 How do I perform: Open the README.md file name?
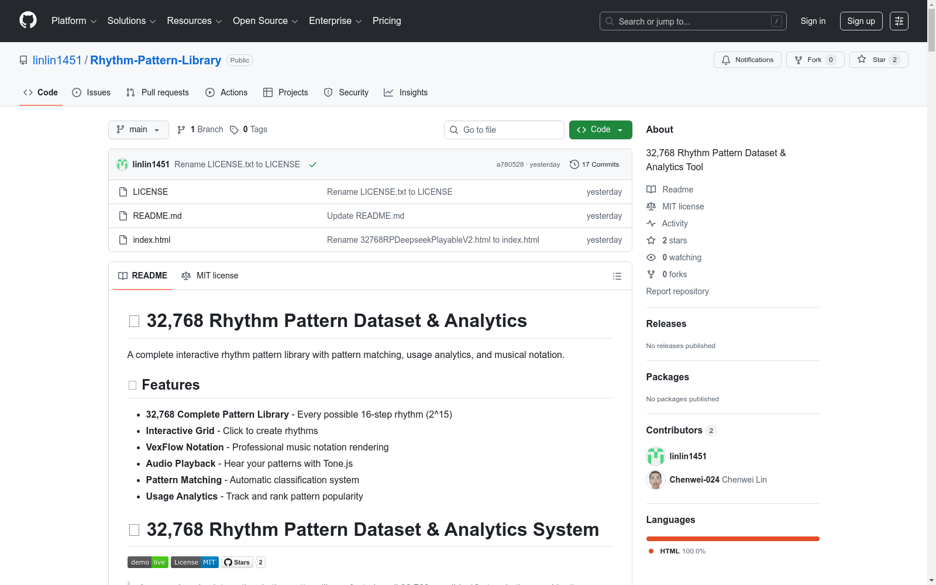pyautogui.click(x=157, y=216)
